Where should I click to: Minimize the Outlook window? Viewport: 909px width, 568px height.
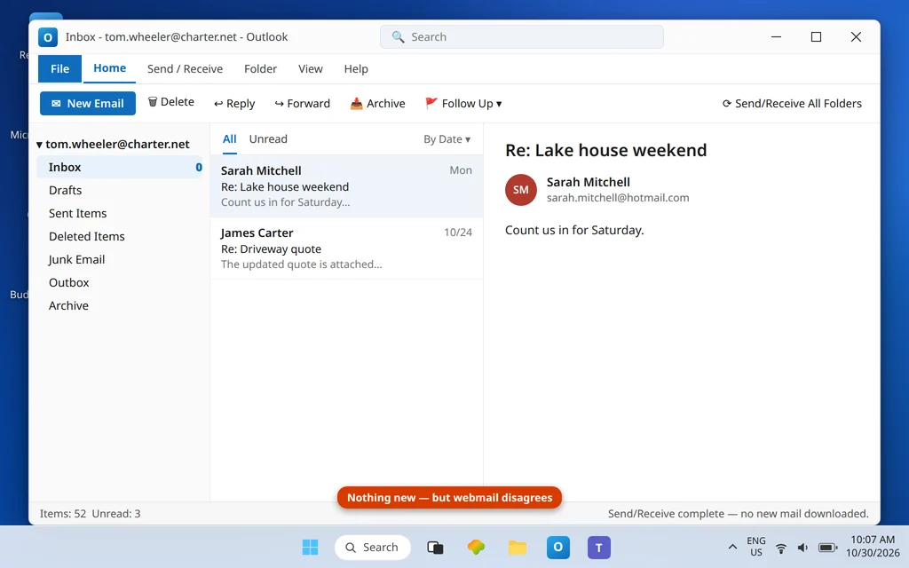point(776,37)
